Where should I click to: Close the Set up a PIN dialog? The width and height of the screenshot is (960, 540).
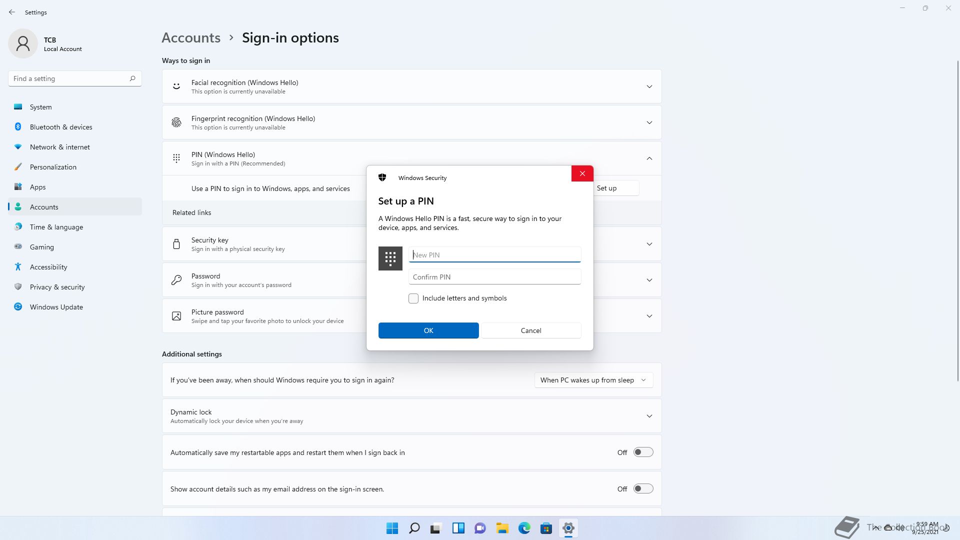click(582, 173)
